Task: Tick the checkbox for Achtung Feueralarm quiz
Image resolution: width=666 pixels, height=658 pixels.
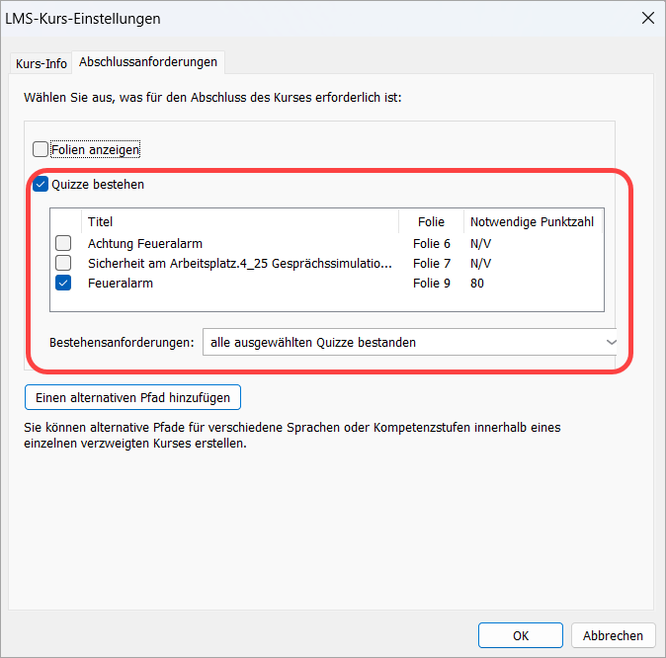Action: coord(63,243)
